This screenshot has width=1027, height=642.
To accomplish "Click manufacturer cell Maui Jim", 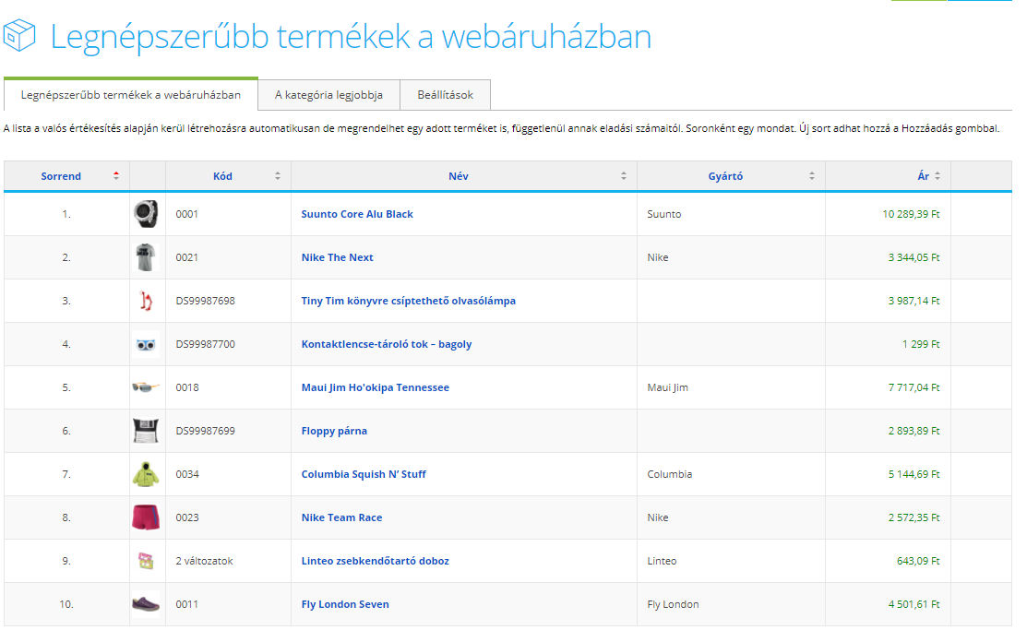I will (x=667, y=387).
